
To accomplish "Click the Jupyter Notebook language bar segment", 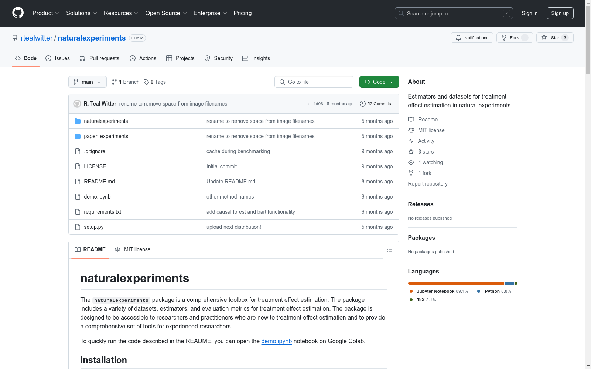I will click(456, 283).
